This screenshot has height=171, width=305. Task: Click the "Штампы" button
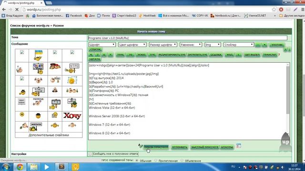[227, 147]
